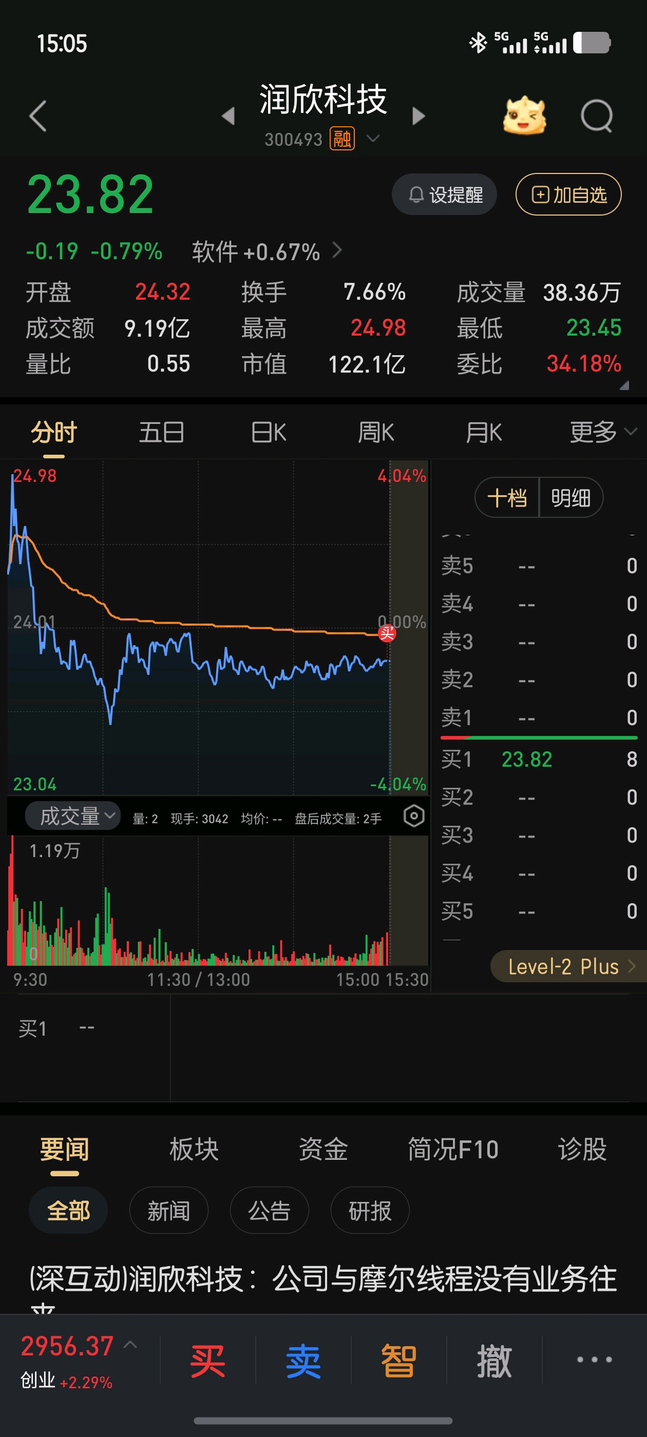This screenshot has width=647, height=1437.
Task: Tap 智 smart trade button
Action: coord(398,1361)
